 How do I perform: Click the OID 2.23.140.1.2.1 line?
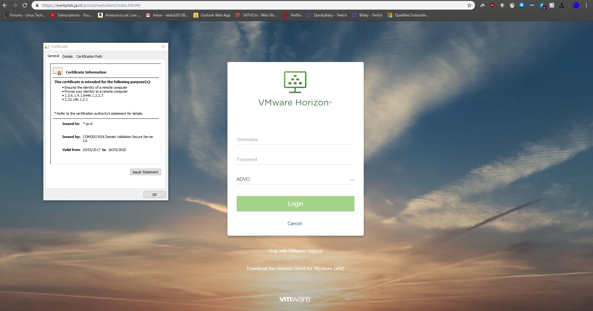click(x=76, y=100)
